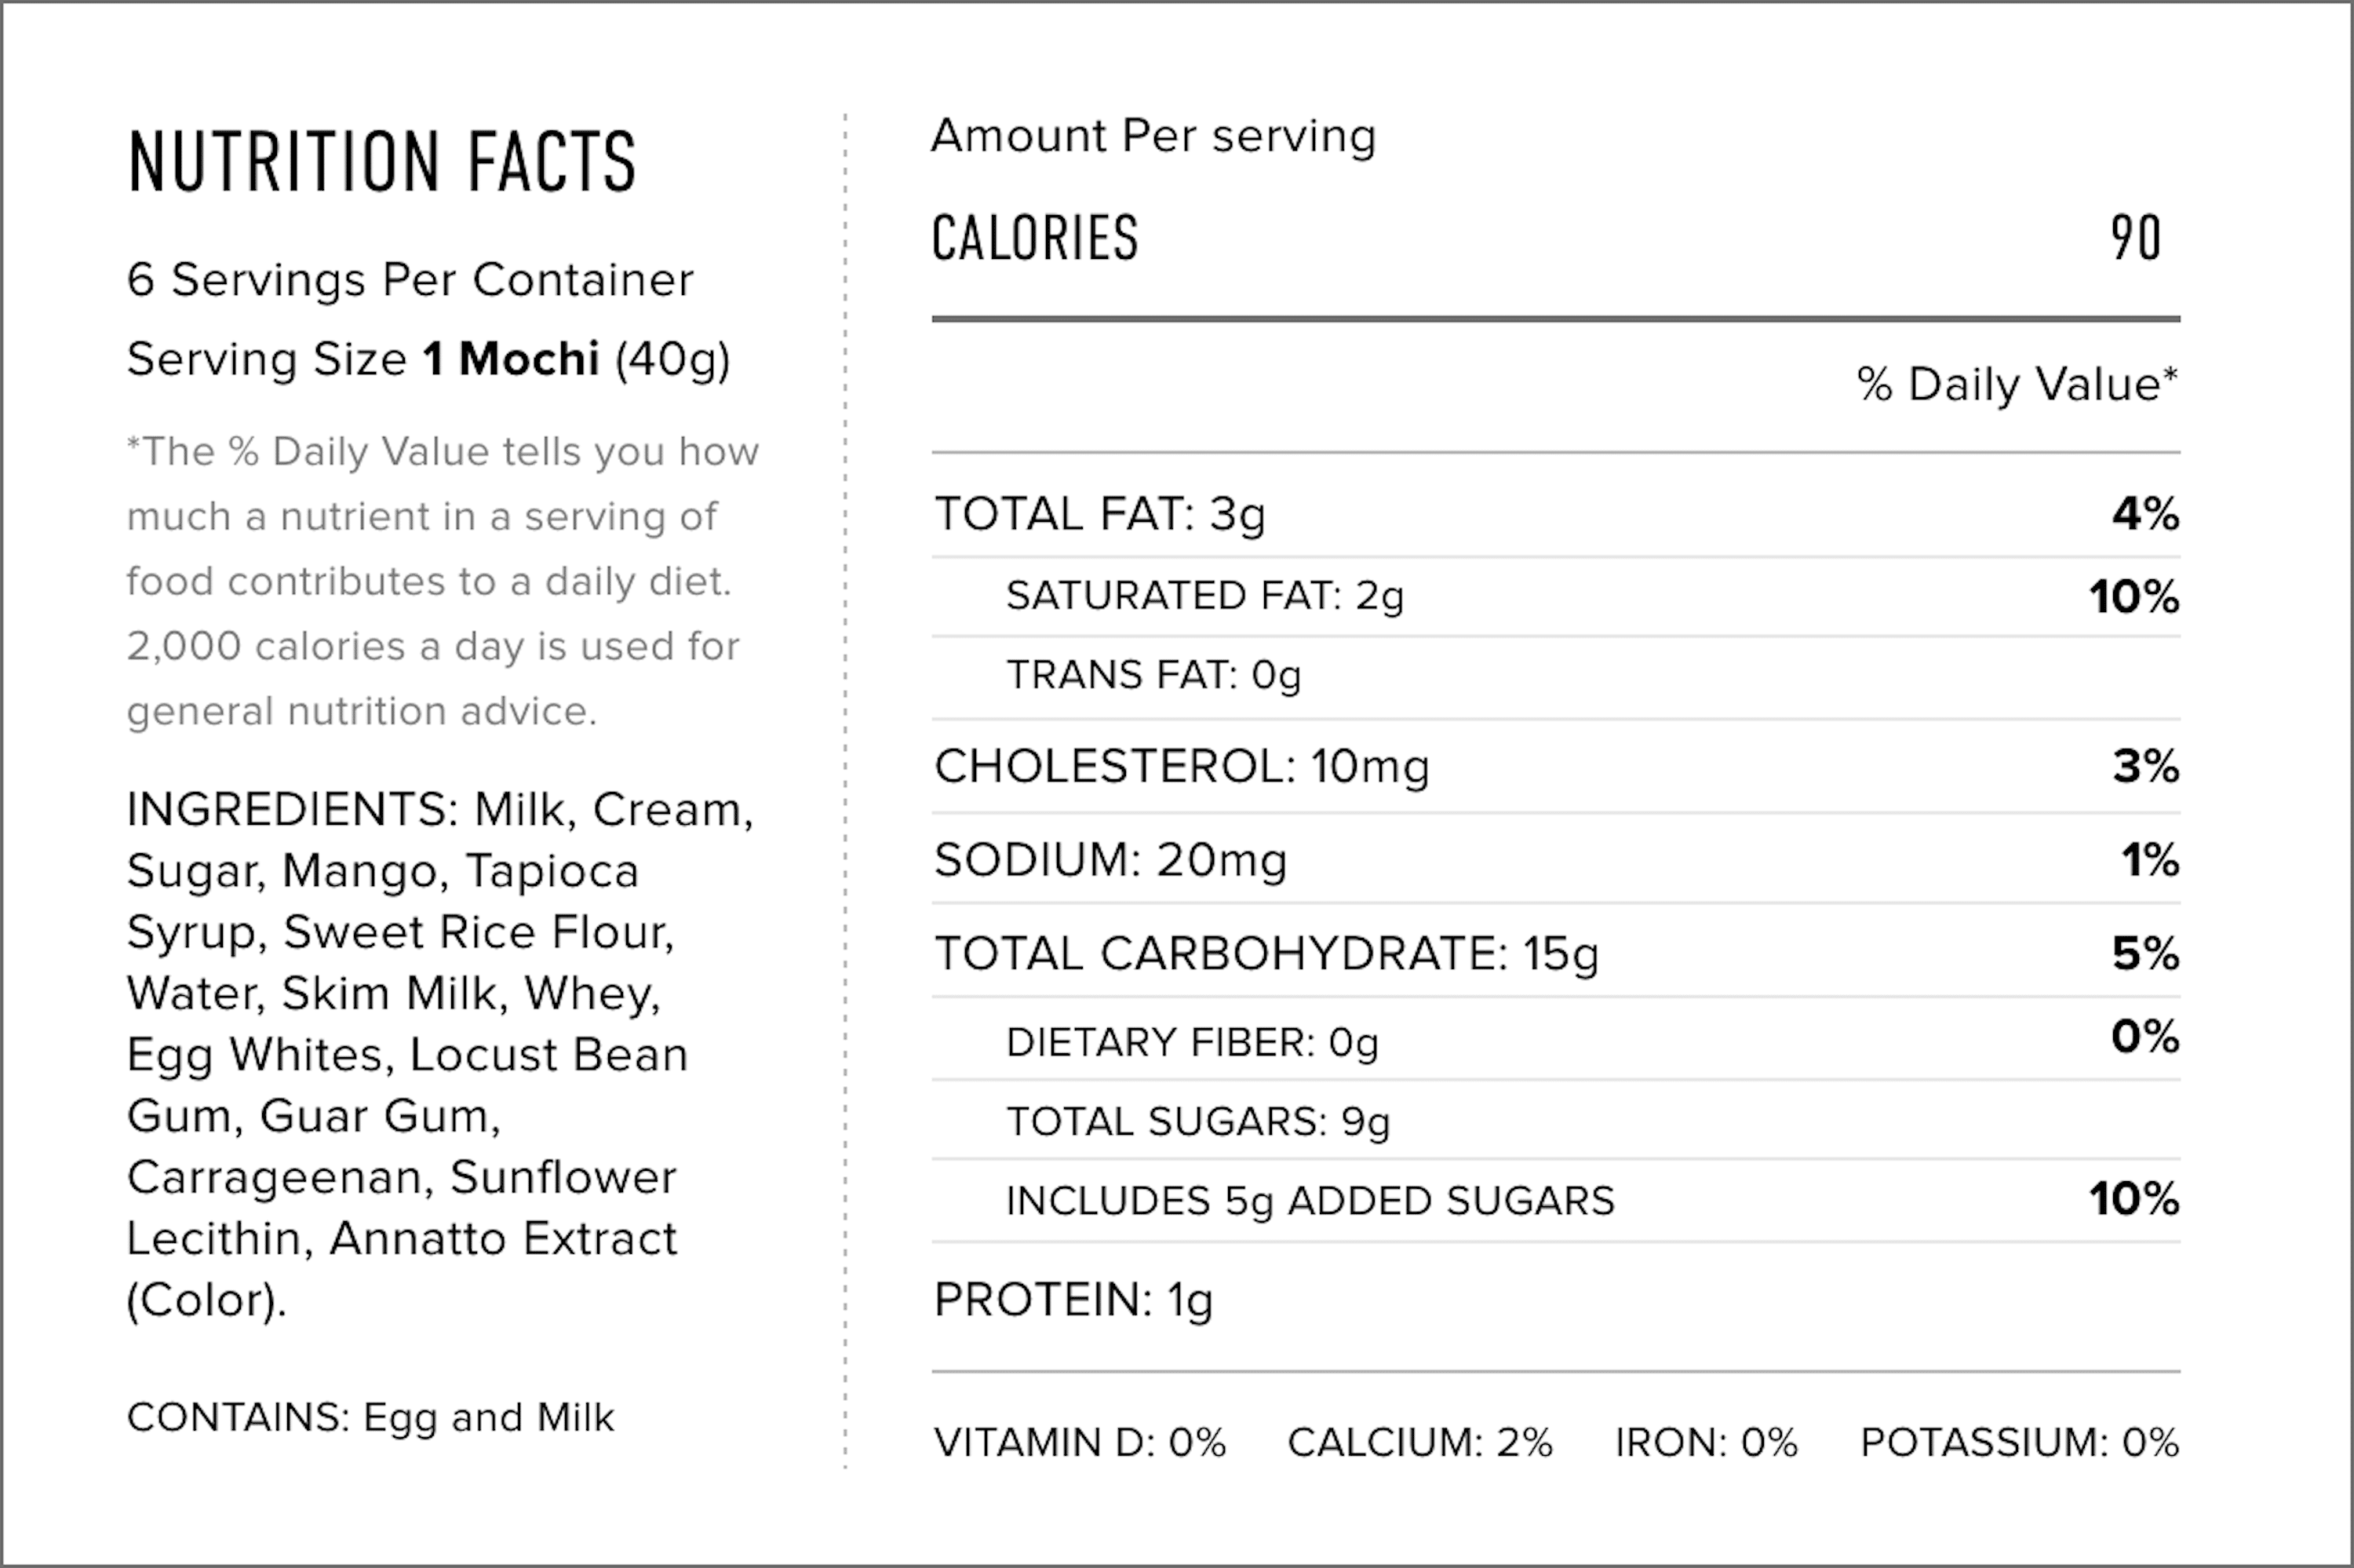Image resolution: width=2354 pixels, height=1568 pixels.
Task: Select the TOTAL SUGARS: 9g line
Action: pyautogui.click(x=1197, y=1121)
